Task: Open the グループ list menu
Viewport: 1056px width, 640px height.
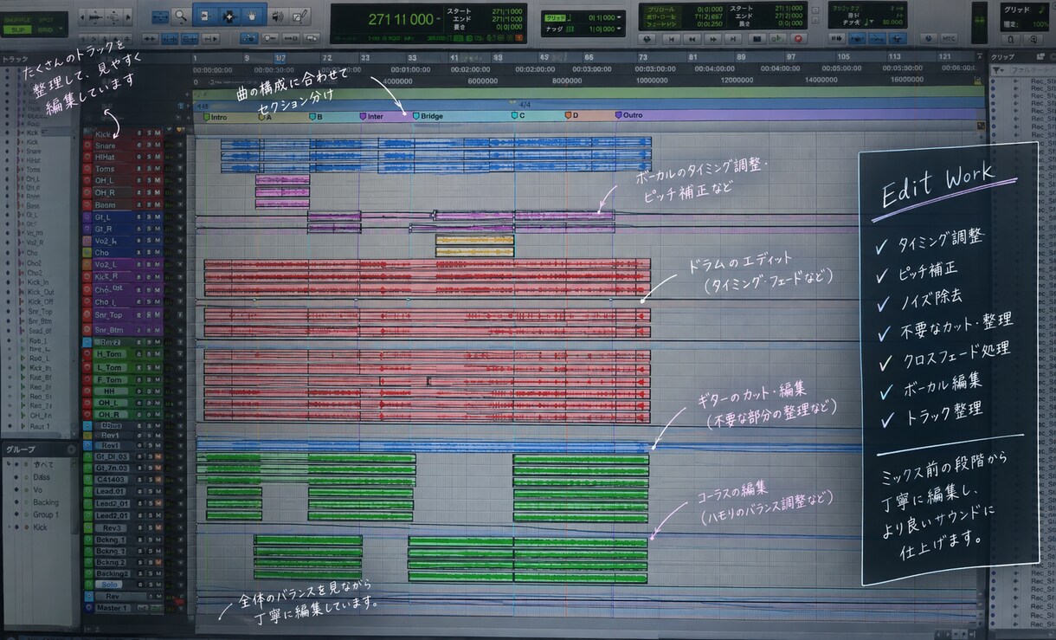Action: (73, 449)
